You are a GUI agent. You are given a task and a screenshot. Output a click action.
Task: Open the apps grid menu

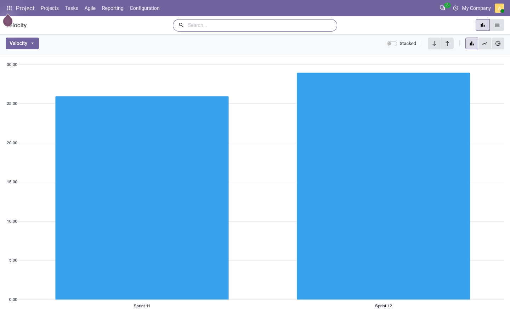pyautogui.click(x=9, y=8)
